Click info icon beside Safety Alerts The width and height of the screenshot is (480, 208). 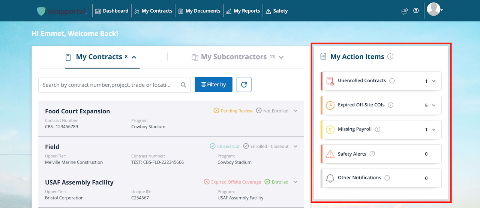372,154
